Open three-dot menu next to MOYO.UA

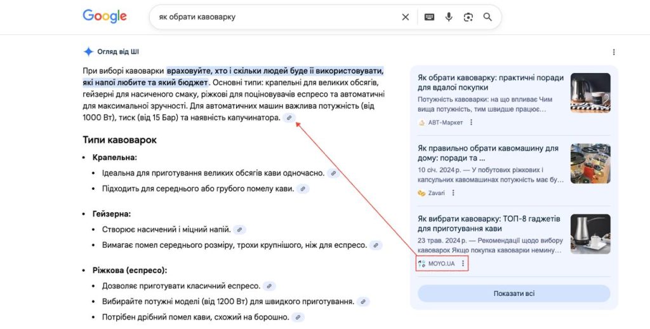coord(463,264)
